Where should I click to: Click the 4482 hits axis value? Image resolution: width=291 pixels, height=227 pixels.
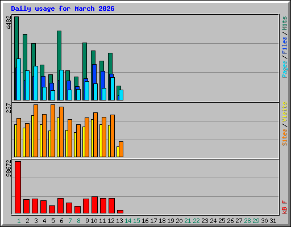tap(9, 22)
